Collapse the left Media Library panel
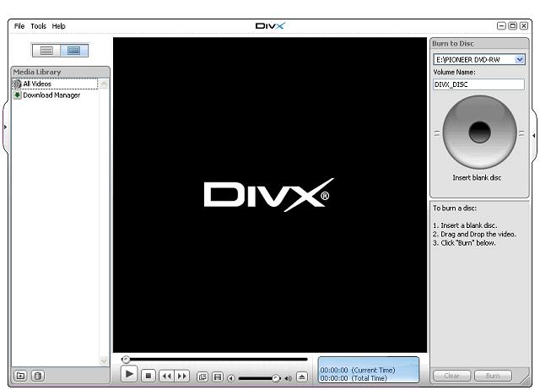 click(x=6, y=127)
